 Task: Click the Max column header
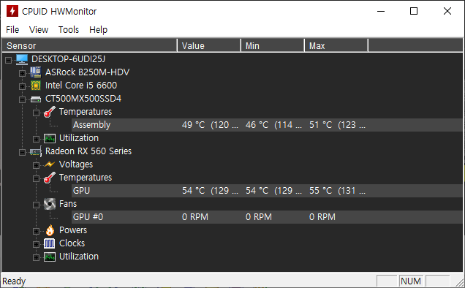click(336, 45)
